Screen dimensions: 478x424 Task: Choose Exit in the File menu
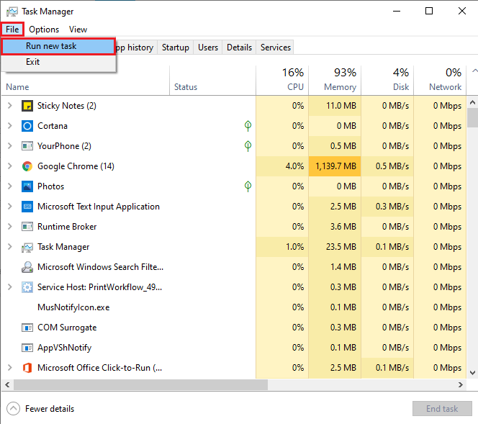(x=33, y=62)
